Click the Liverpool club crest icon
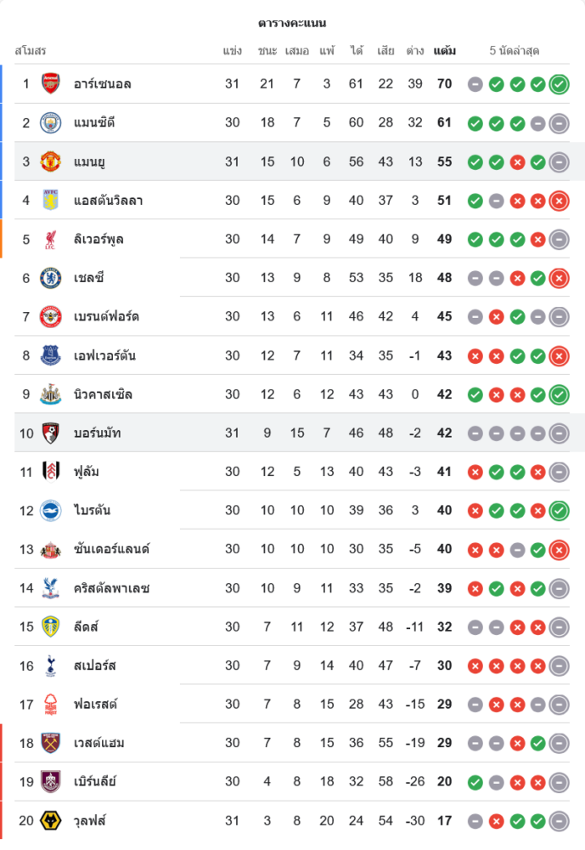Viewport: 585px width, 850px height. (x=51, y=239)
